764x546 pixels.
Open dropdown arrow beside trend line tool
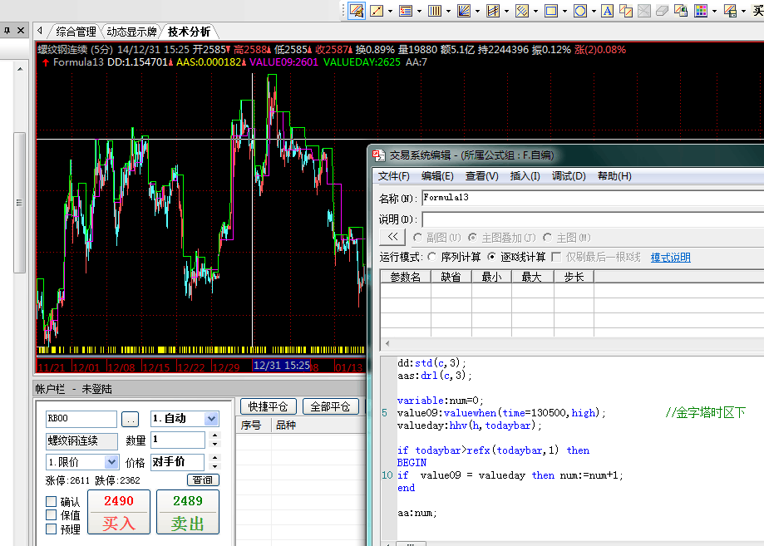coord(391,11)
